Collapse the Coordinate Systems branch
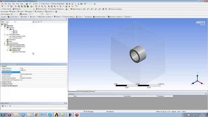Screen dimensions: 208x117 tap(5, 34)
